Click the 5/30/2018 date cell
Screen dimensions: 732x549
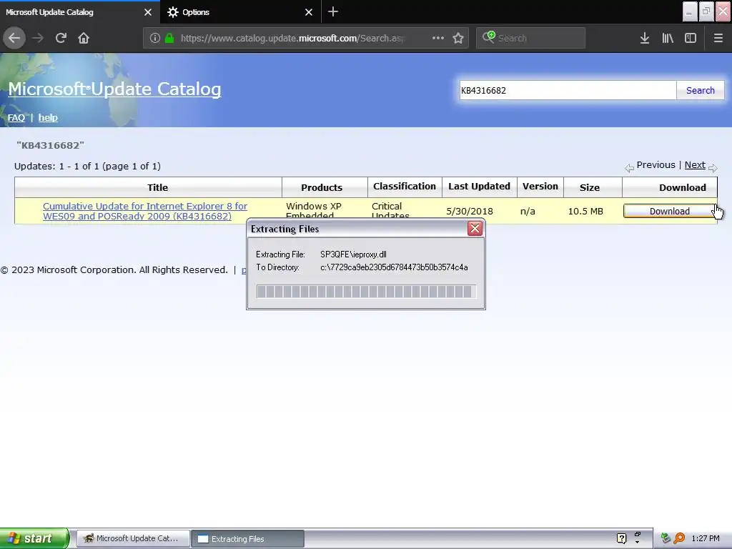click(x=469, y=211)
